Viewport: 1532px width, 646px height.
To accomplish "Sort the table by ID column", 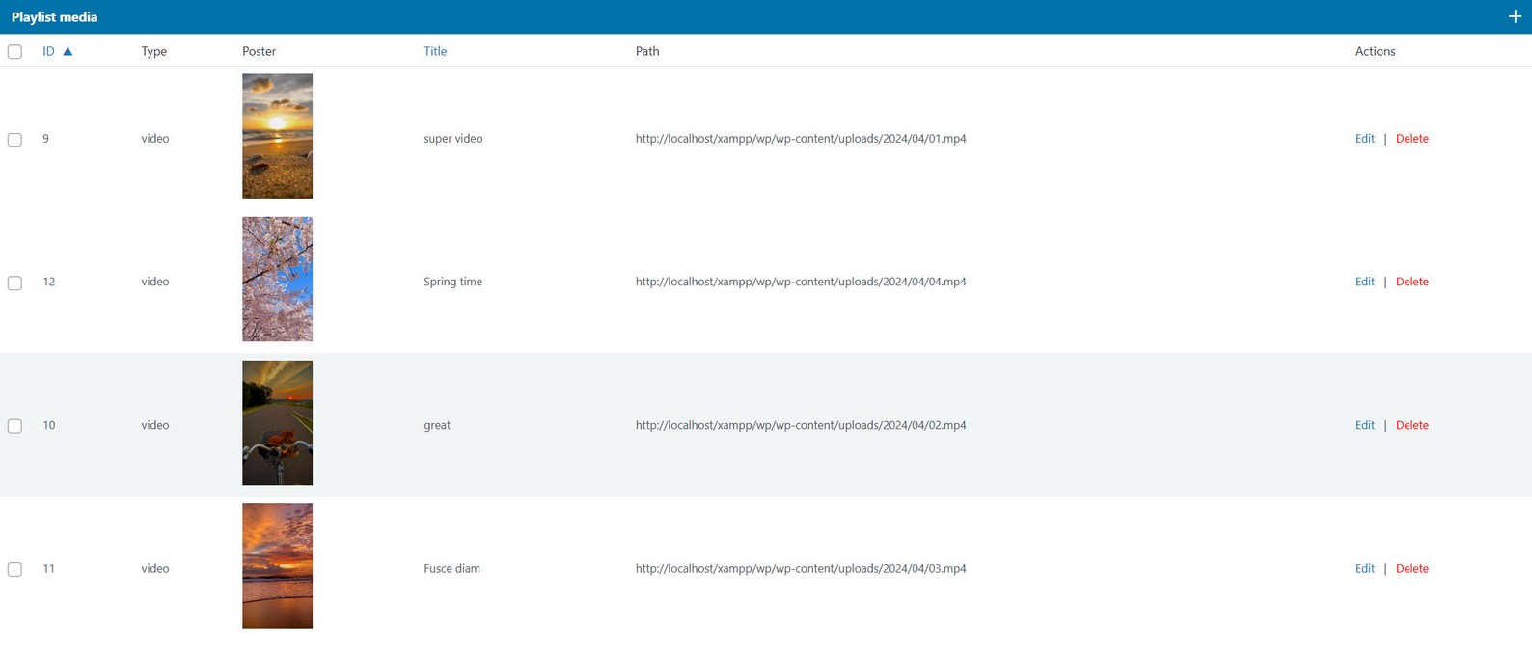I will (48, 51).
